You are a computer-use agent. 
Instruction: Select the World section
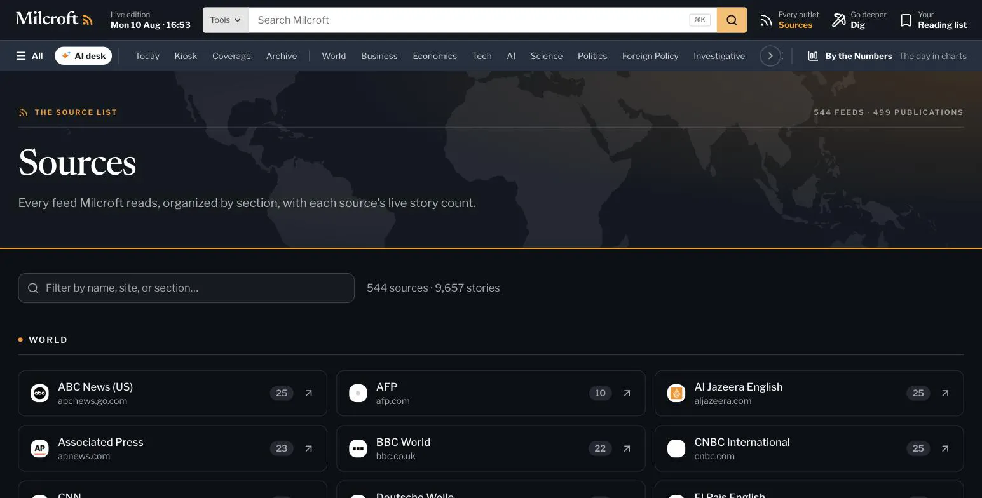[334, 56]
